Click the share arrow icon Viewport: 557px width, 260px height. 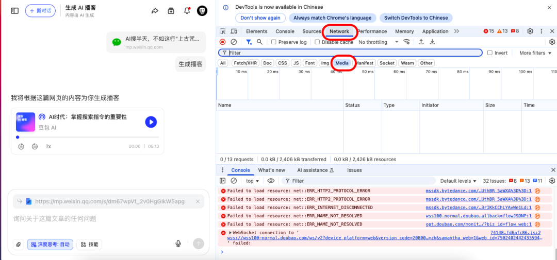(x=155, y=11)
